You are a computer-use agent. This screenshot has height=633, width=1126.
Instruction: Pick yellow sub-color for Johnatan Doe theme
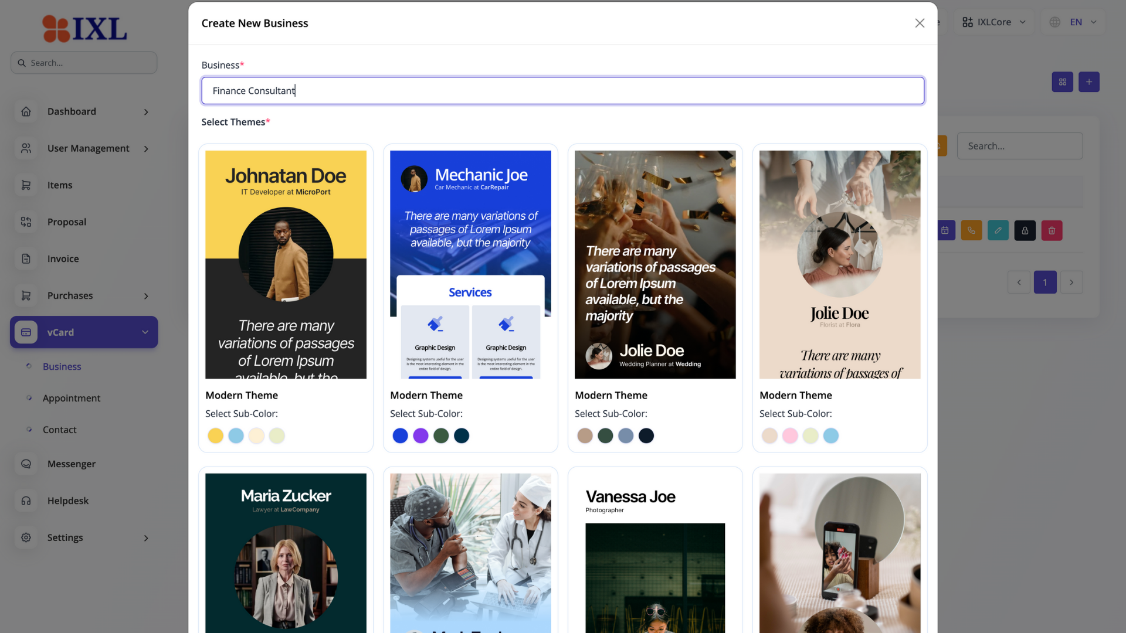[x=215, y=435]
